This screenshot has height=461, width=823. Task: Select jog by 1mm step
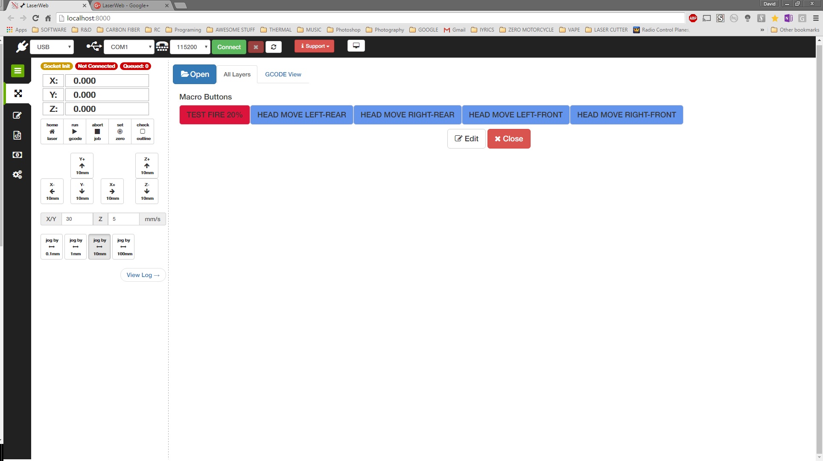point(76,247)
